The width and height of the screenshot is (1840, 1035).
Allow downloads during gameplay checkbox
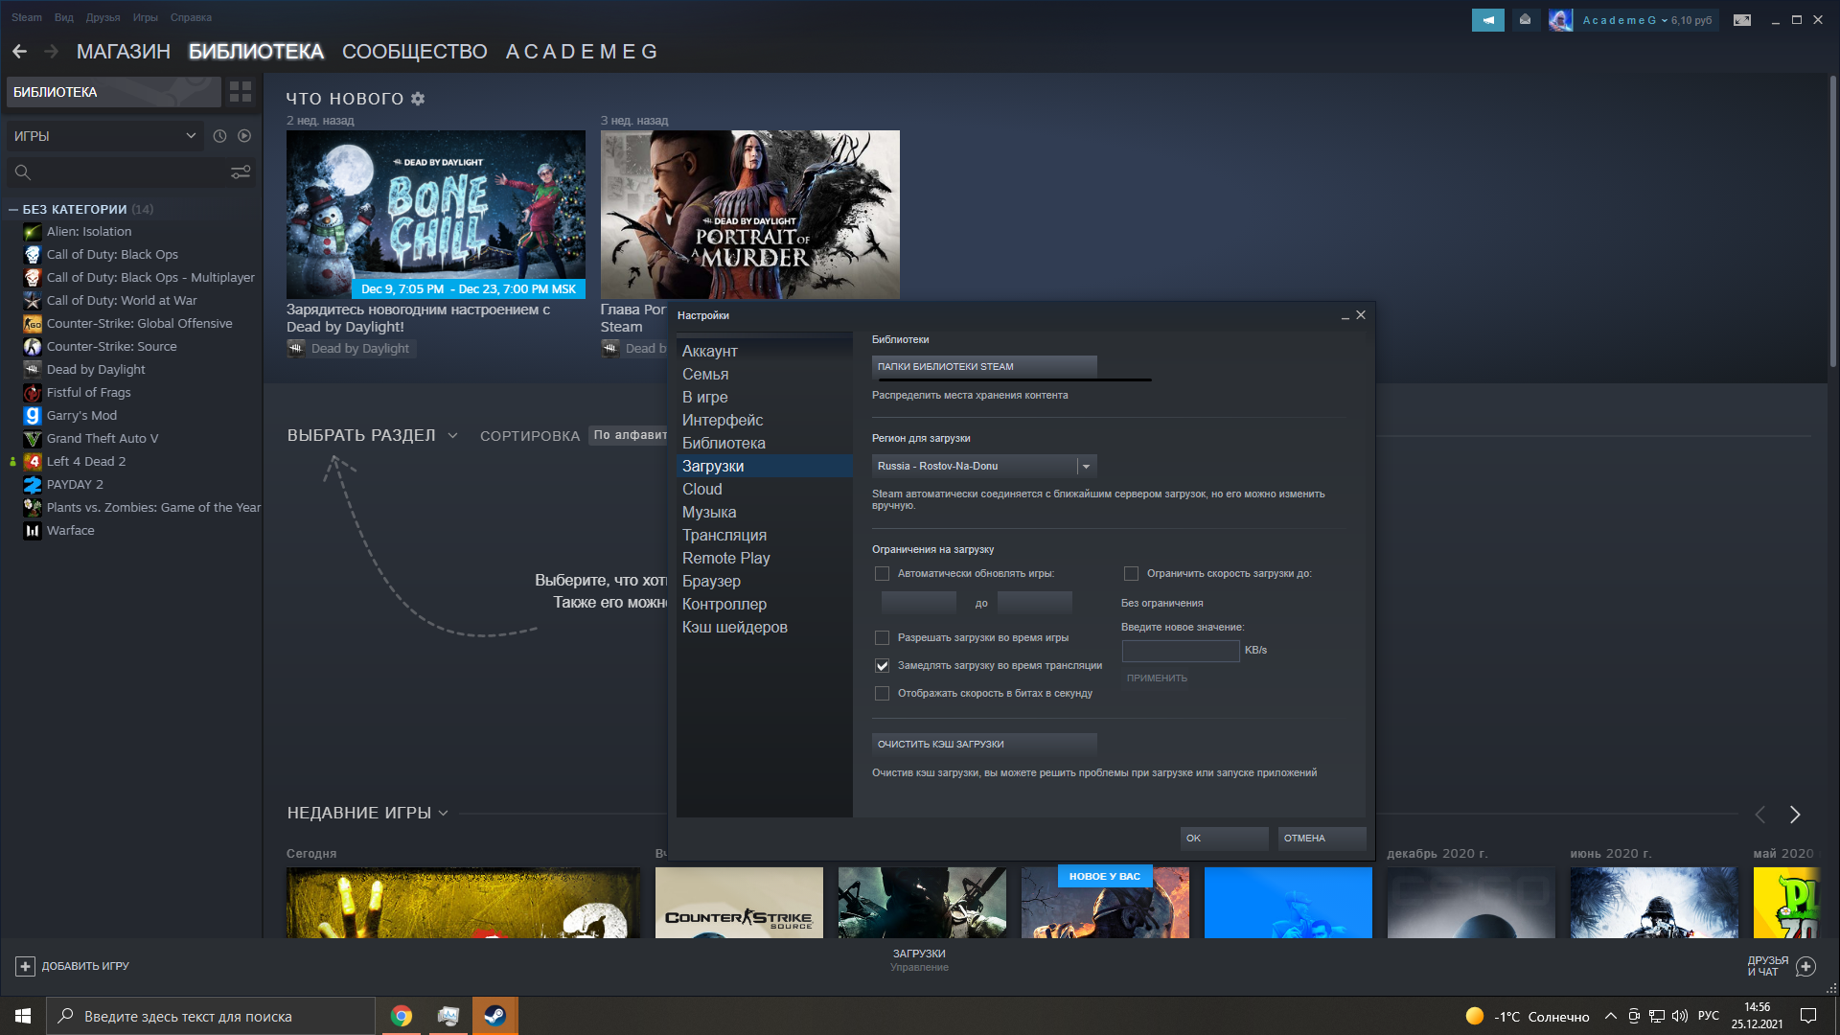[882, 638]
